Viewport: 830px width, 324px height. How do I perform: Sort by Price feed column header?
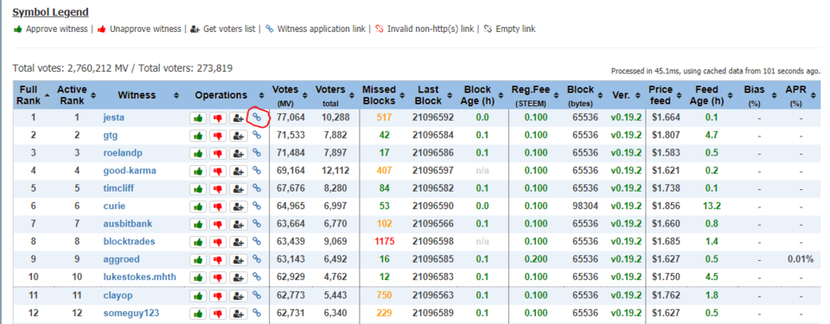[x=665, y=95]
